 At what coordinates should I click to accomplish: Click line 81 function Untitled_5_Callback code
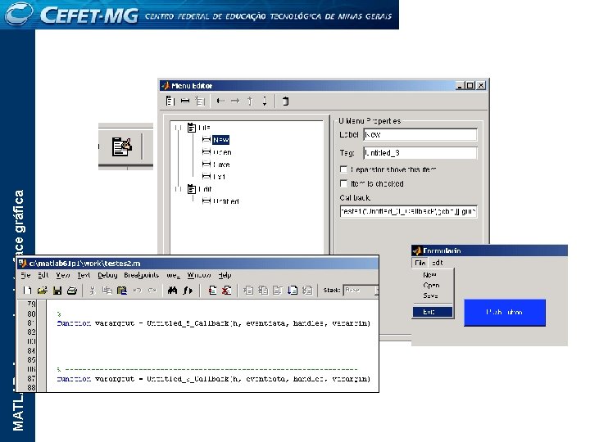pos(213,323)
